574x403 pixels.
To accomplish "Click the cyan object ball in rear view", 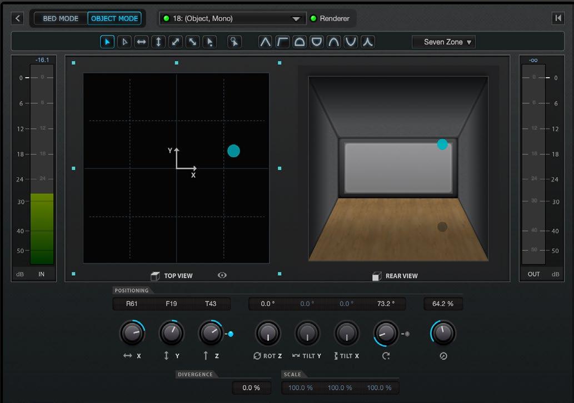I will (x=442, y=144).
